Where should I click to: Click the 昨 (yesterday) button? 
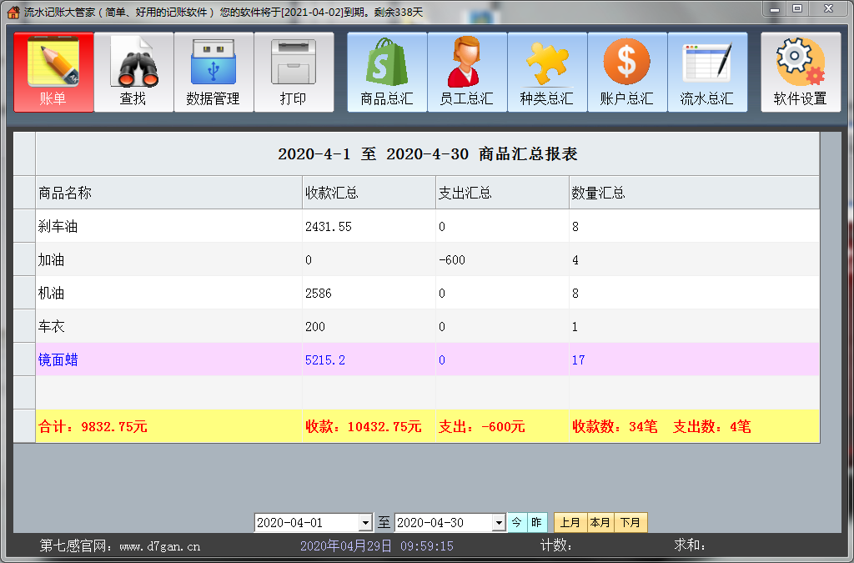pyautogui.click(x=536, y=522)
